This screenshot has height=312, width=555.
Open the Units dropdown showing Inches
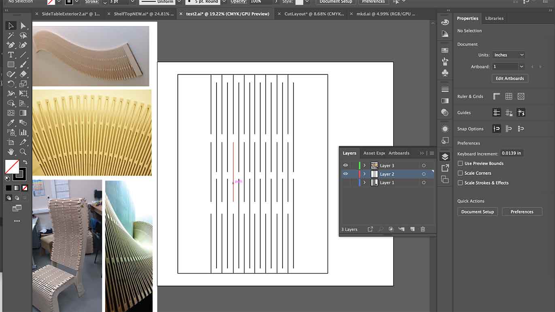(x=508, y=55)
